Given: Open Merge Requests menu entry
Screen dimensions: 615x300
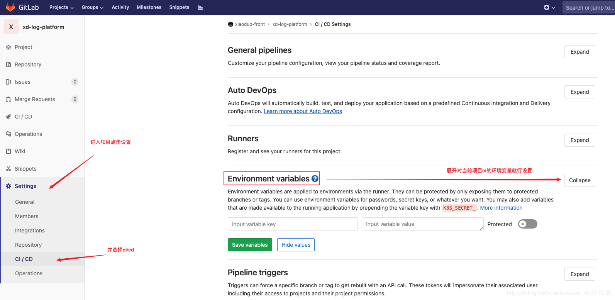Looking at the screenshot, I should [x=35, y=99].
